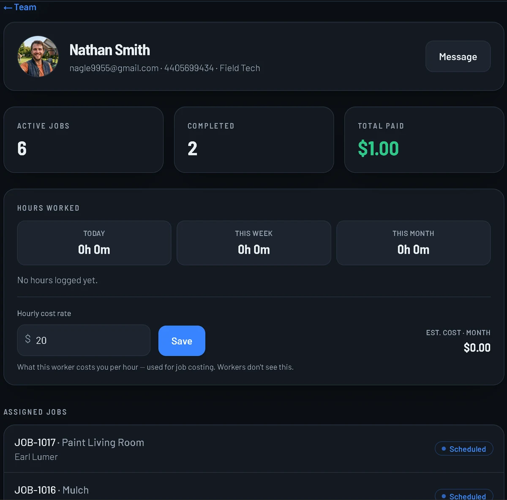Click the dollar sign icon in the rate field
Screen dimensions: 507x500
pyautogui.click(x=28, y=339)
